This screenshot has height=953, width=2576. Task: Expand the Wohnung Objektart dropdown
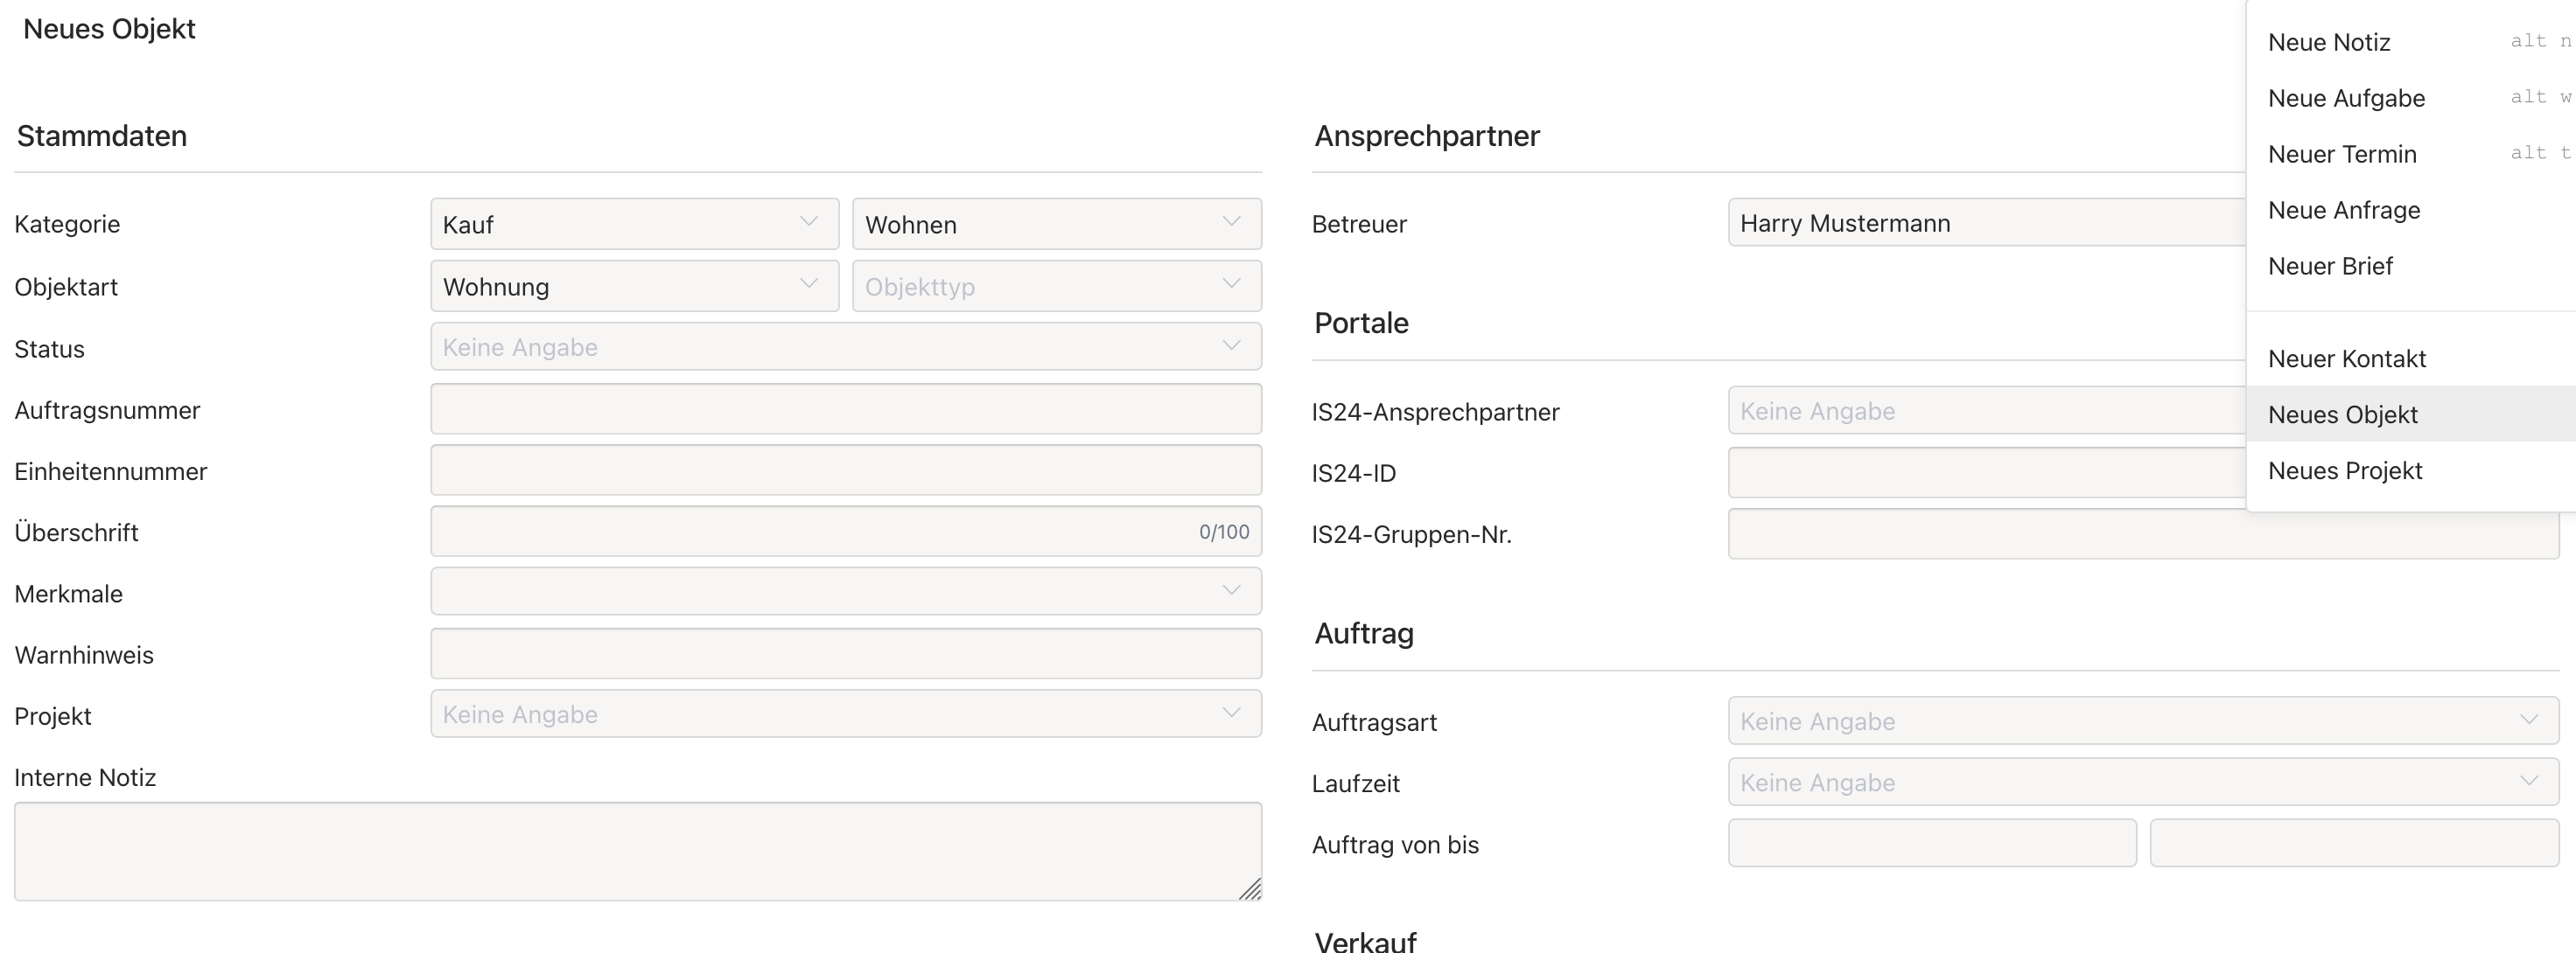point(634,287)
